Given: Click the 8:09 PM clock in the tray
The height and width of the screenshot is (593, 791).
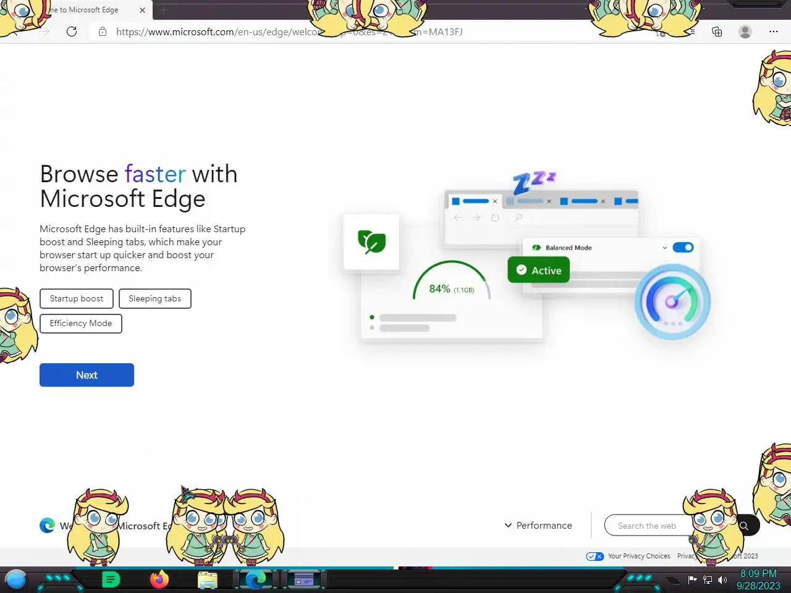Looking at the screenshot, I should point(758,573).
